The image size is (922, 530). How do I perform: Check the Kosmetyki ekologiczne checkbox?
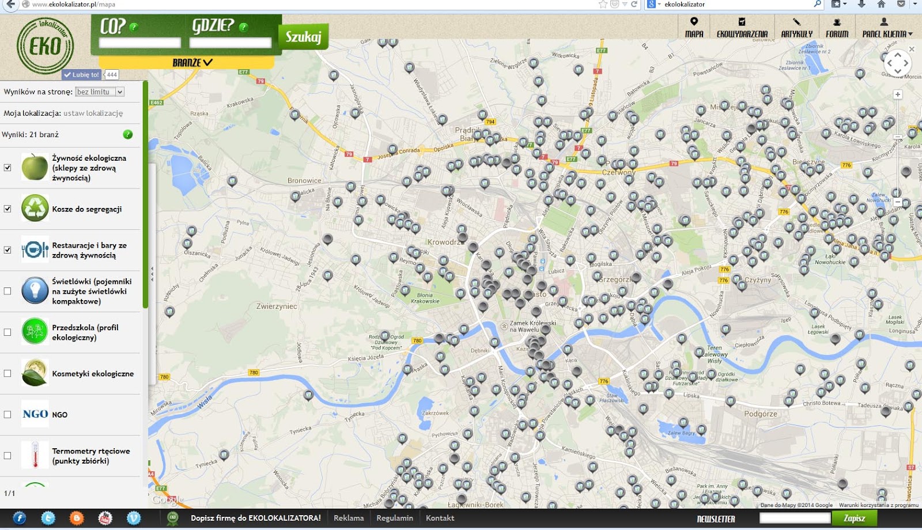pos(7,373)
